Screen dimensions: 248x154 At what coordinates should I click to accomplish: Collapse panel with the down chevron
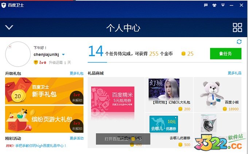(9, 27)
